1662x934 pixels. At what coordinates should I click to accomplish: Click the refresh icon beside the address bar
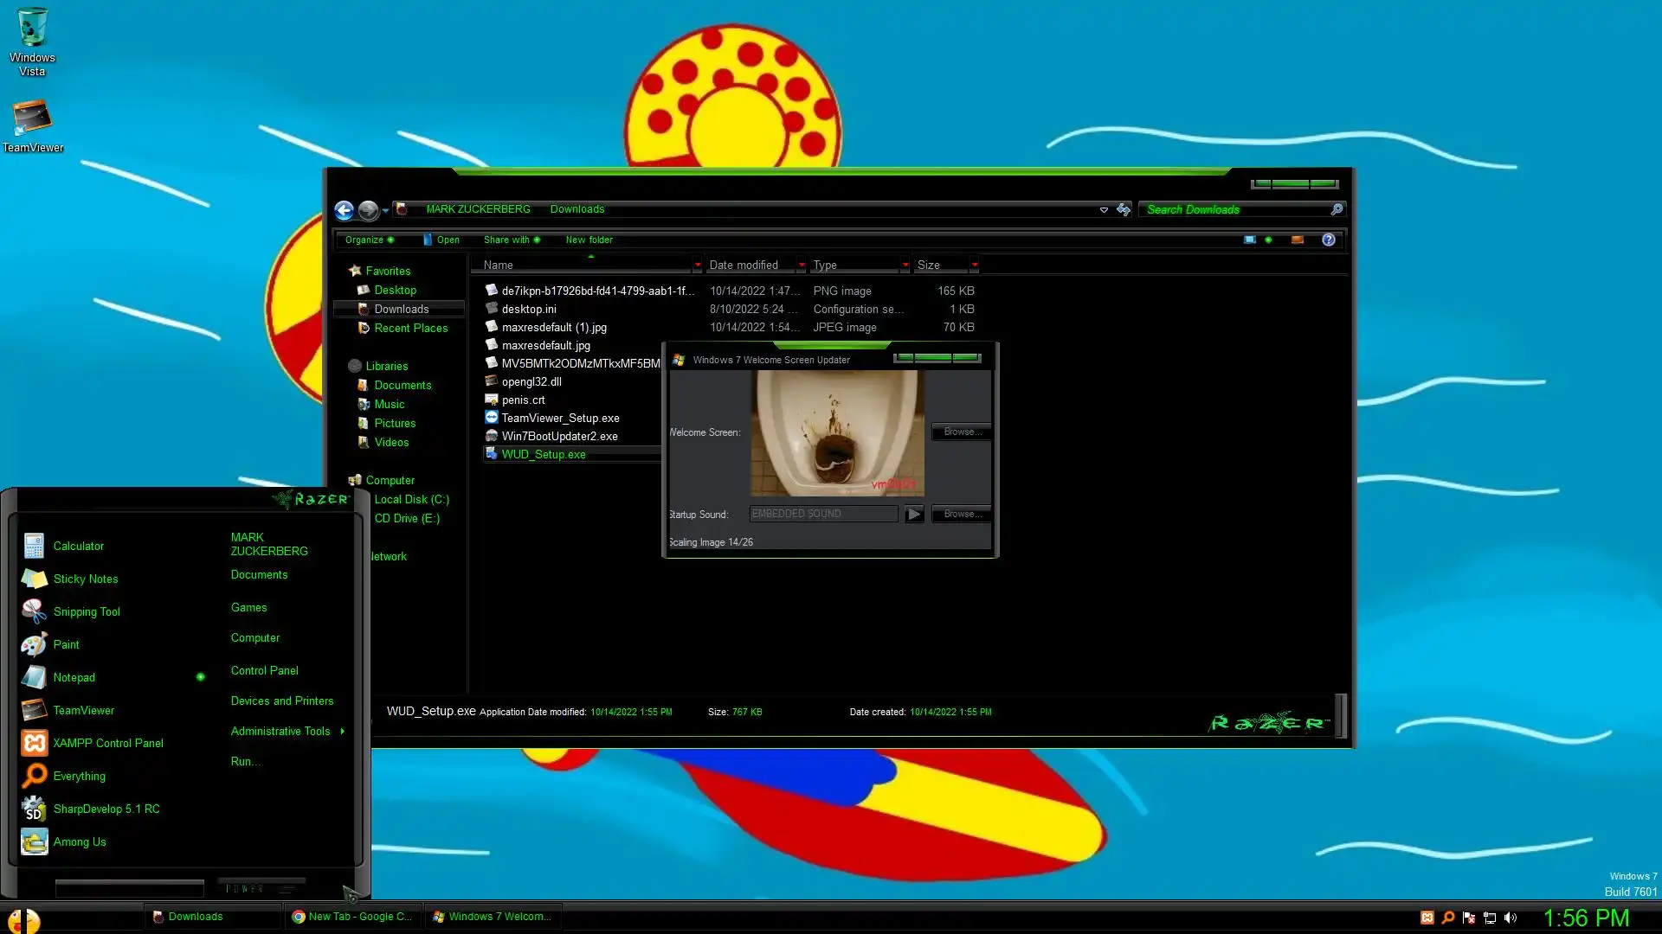1124,210
